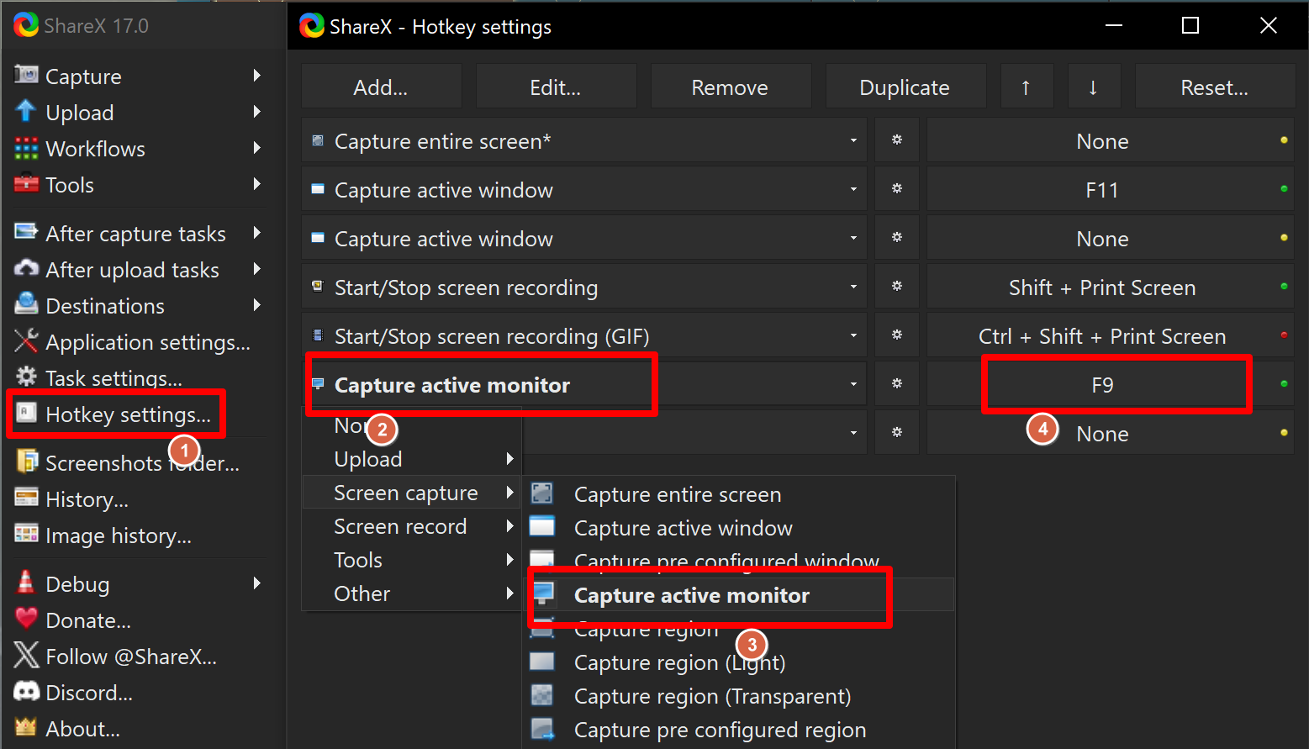
Task: Click the F9 hotkey button
Action: coord(1111,384)
